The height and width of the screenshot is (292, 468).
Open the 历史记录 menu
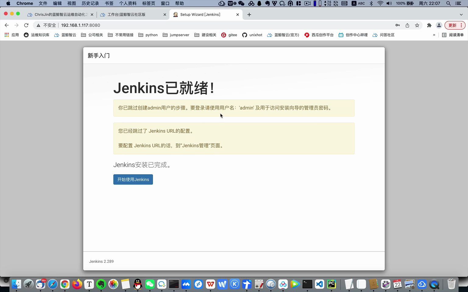click(x=90, y=3)
